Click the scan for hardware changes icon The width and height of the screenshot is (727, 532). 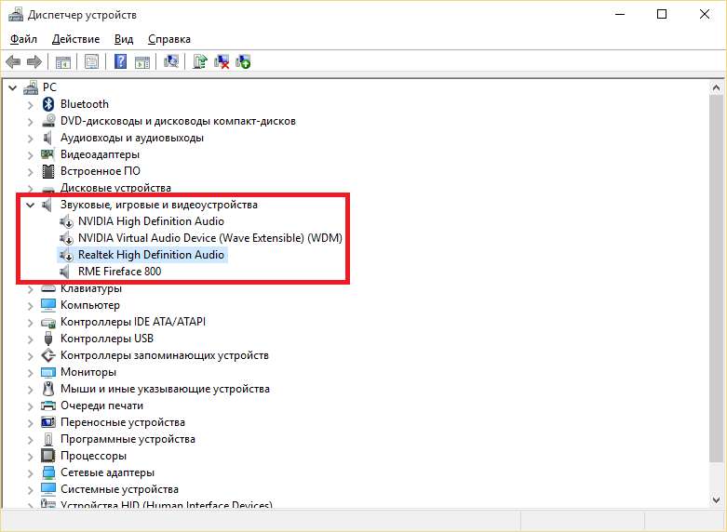click(x=170, y=62)
